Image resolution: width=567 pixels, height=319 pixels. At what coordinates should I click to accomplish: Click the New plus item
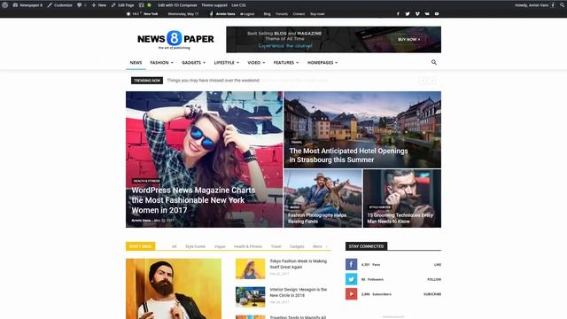98,5
